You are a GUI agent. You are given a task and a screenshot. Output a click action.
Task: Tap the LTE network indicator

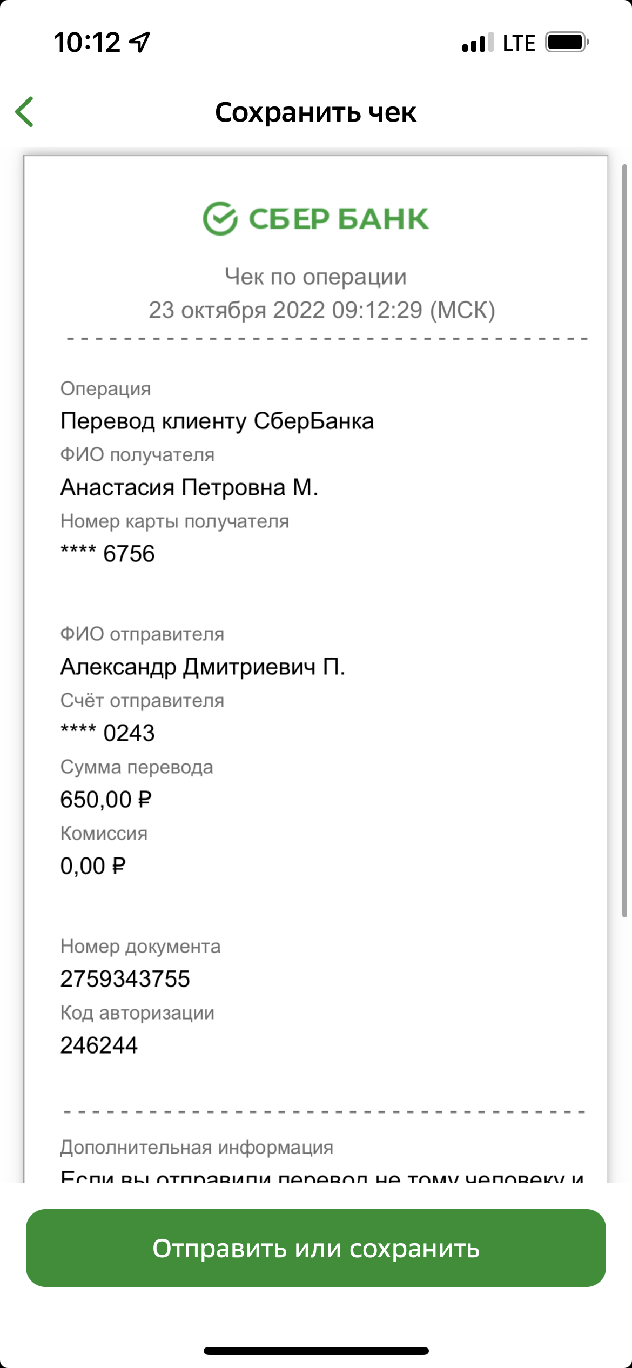pyautogui.click(x=519, y=43)
